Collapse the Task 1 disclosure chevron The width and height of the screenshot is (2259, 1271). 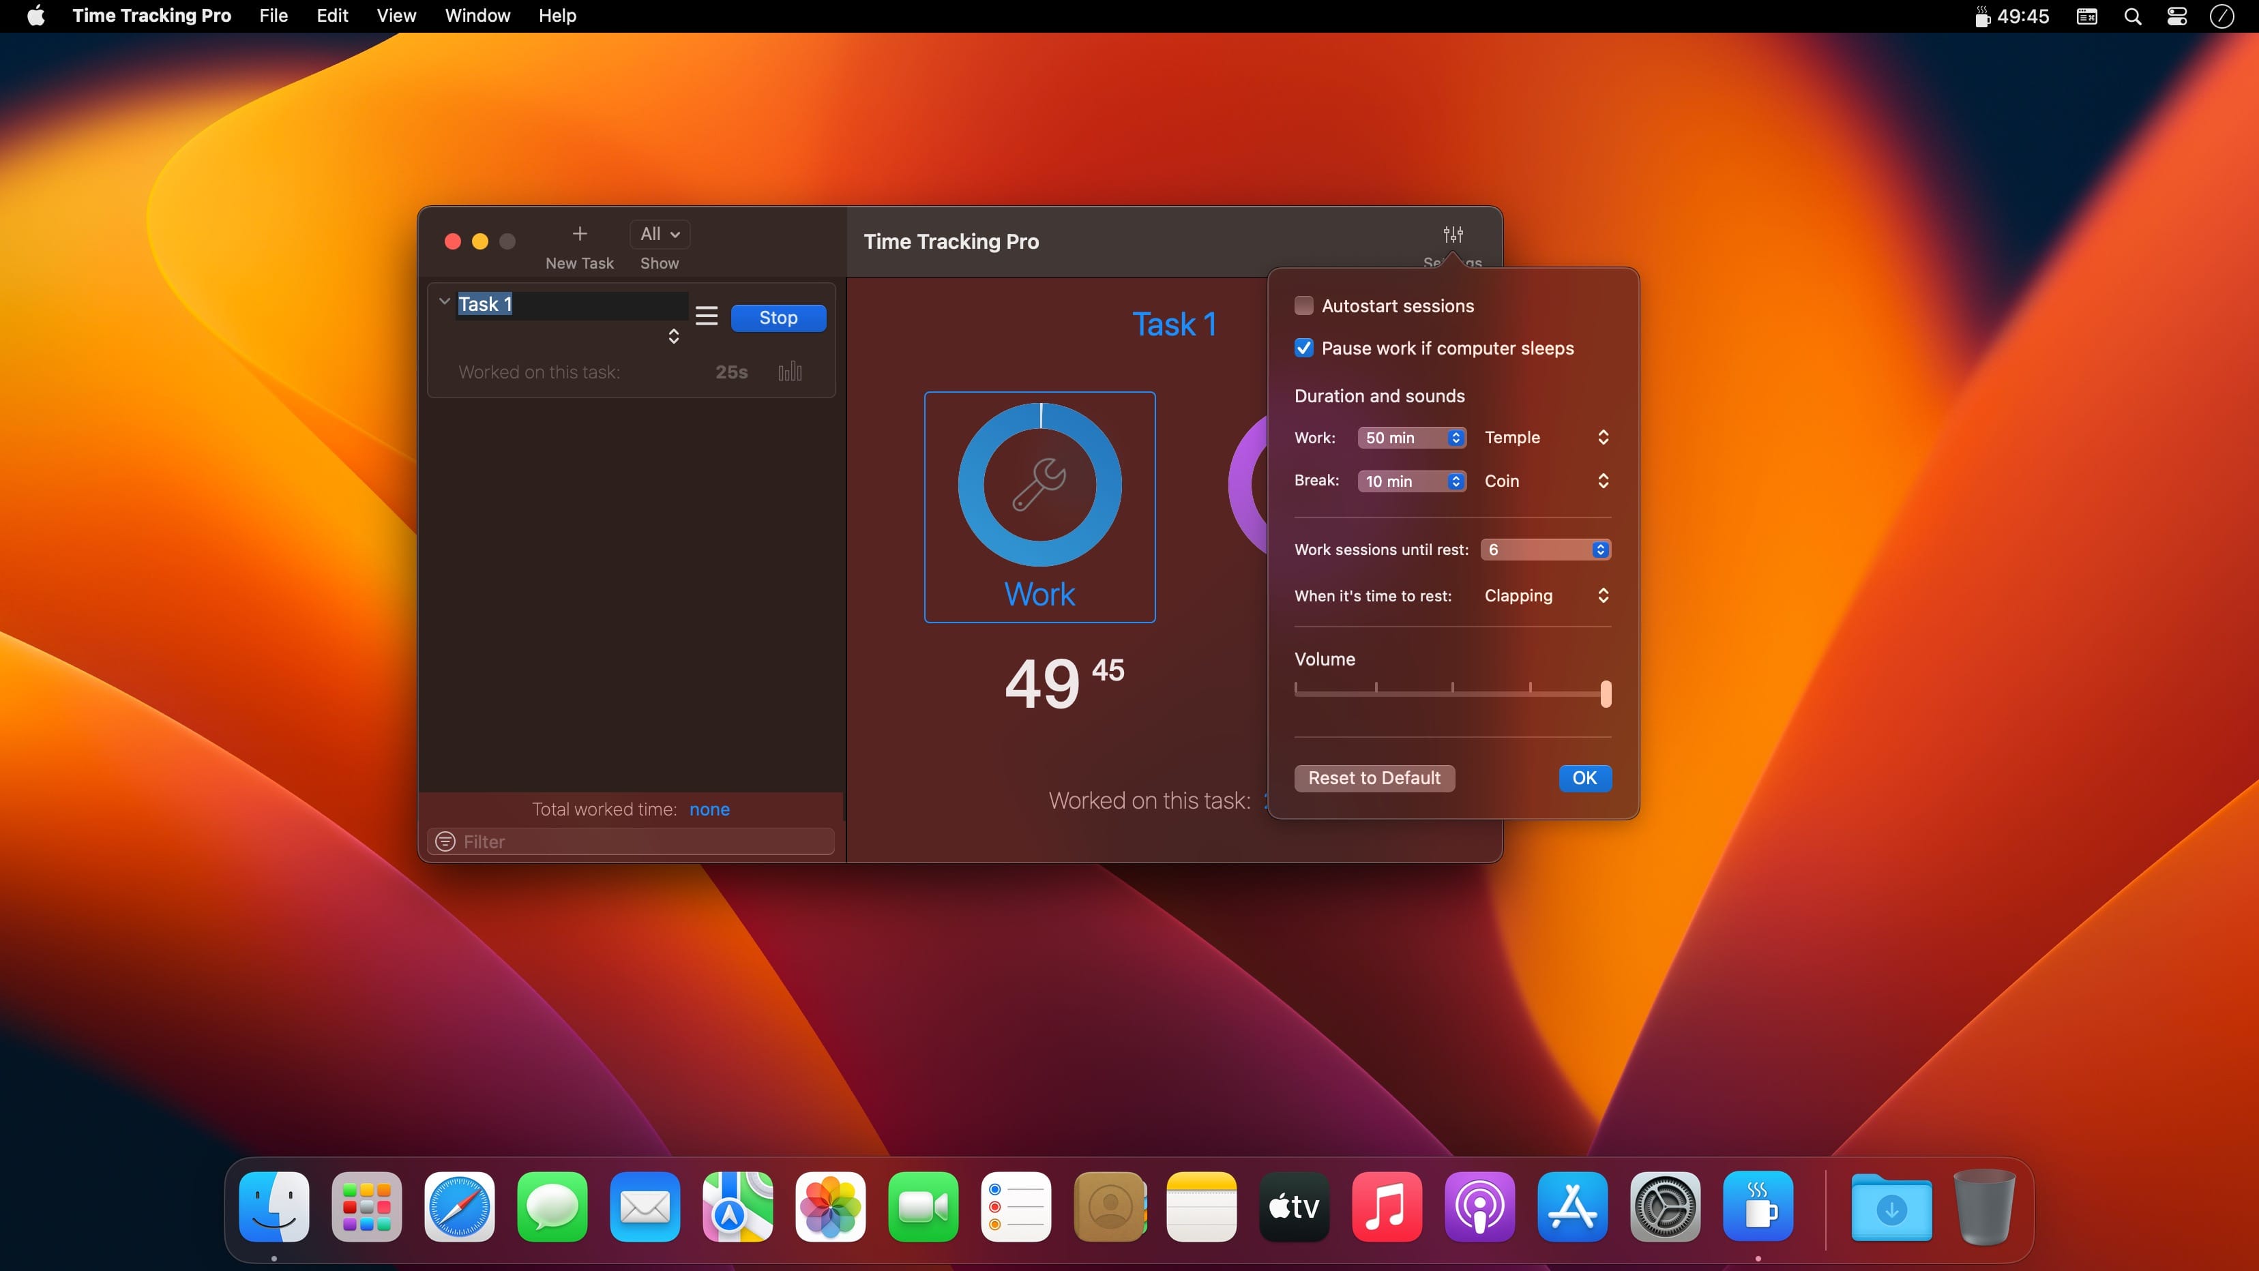(445, 301)
